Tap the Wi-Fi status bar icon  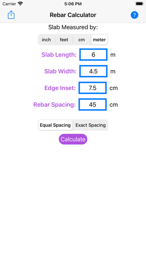[x=20, y=4]
